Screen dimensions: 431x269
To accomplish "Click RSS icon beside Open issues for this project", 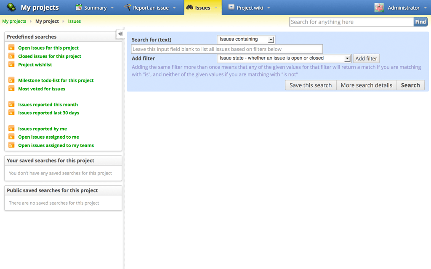I will click(11, 48).
